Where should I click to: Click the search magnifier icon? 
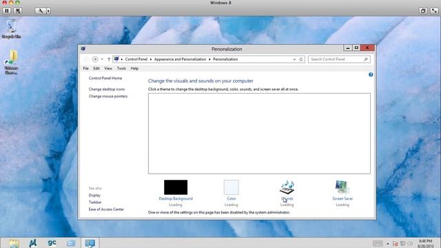(366, 59)
